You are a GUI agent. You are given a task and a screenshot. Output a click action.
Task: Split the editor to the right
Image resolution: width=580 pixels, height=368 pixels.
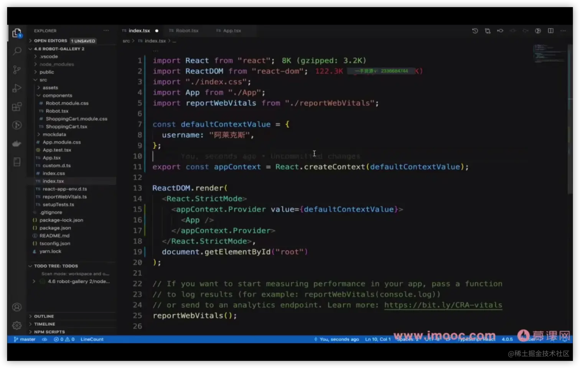tap(550, 31)
